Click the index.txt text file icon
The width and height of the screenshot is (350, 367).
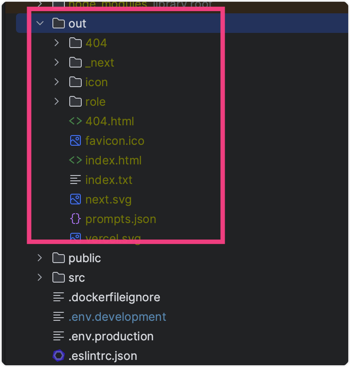76,180
